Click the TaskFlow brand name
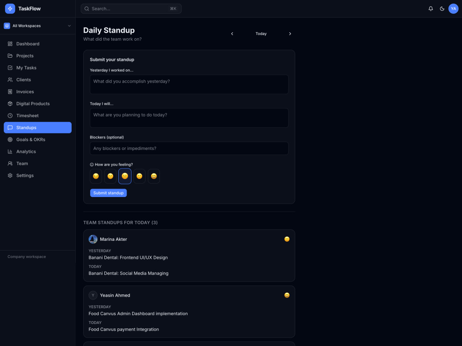Viewport: 462px width, 346px height. [x=30, y=8]
